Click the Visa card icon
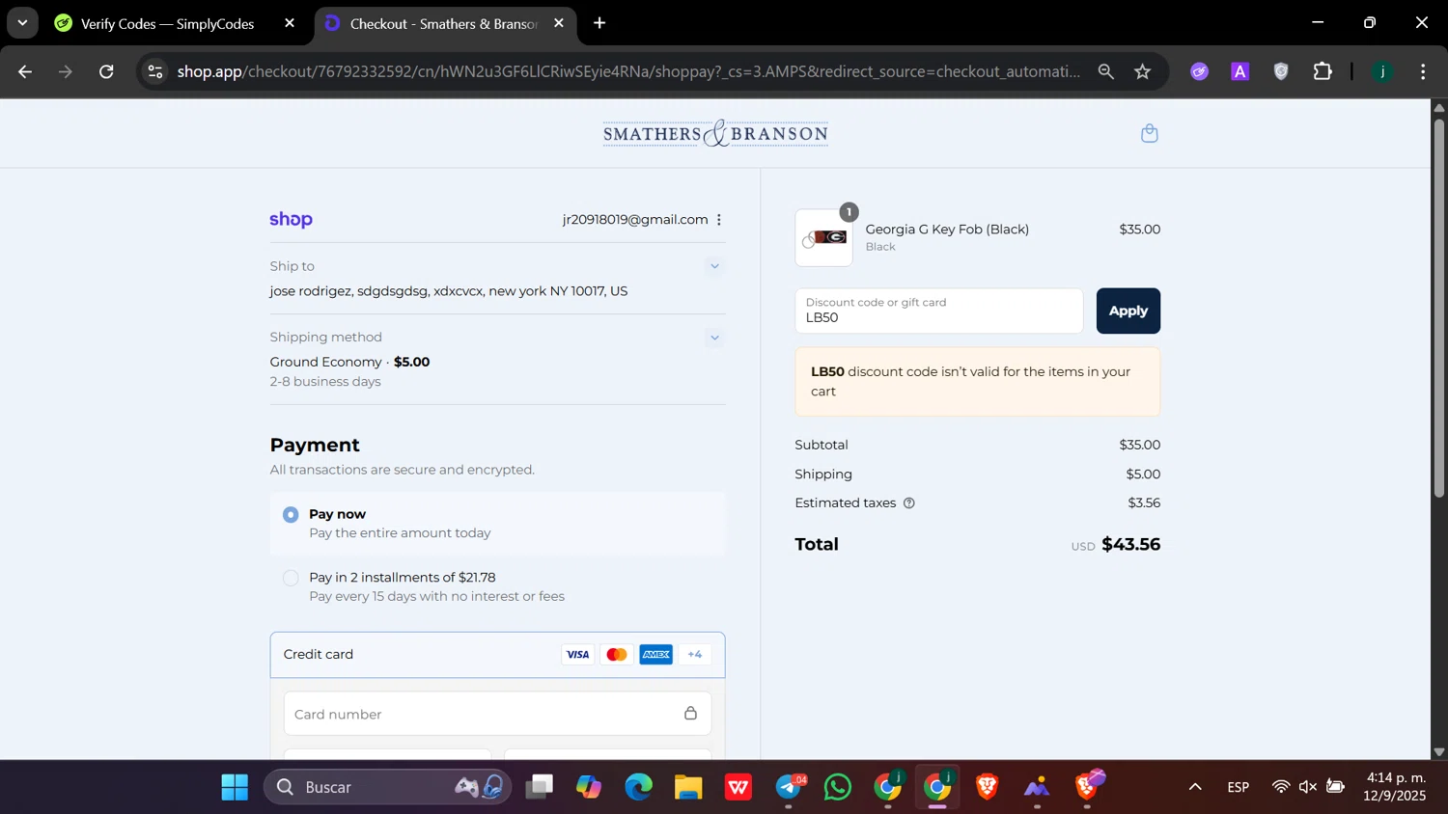This screenshot has width=1448, height=814. tap(577, 655)
